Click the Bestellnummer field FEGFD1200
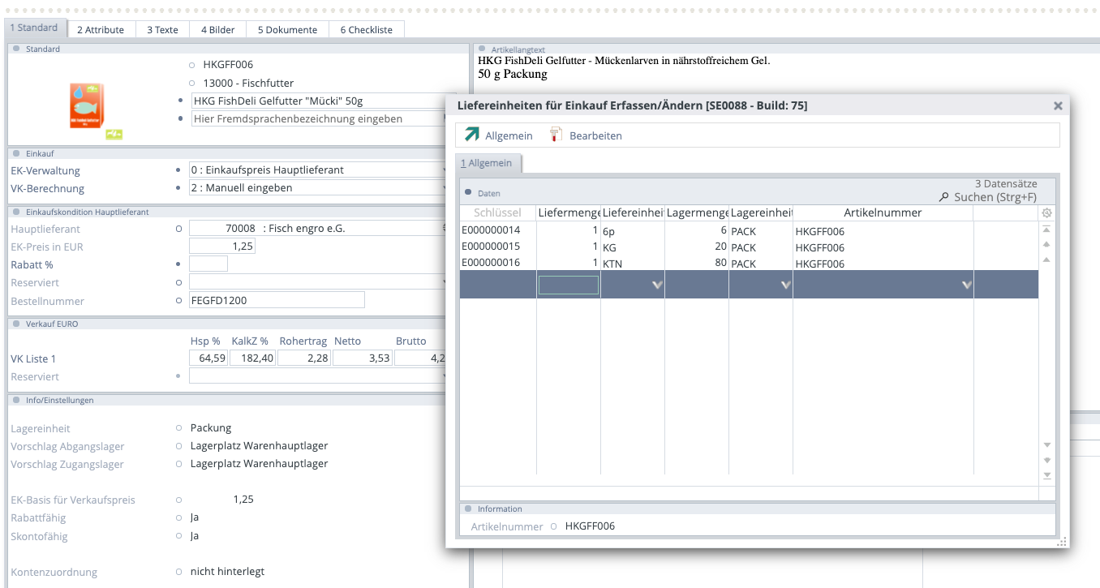The height and width of the screenshot is (588, 1100). pos(276,300)
